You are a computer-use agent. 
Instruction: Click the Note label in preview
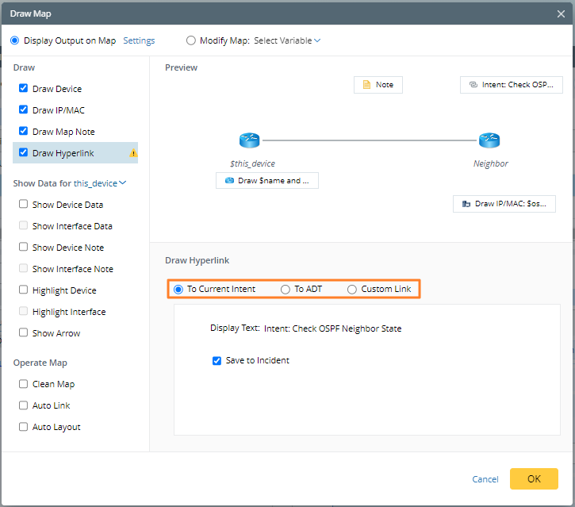coord(378,85)
